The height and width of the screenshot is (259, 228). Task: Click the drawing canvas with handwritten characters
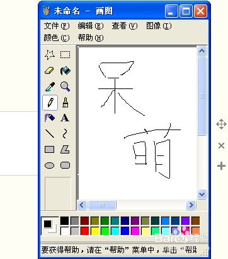click(x=137, y=123)
